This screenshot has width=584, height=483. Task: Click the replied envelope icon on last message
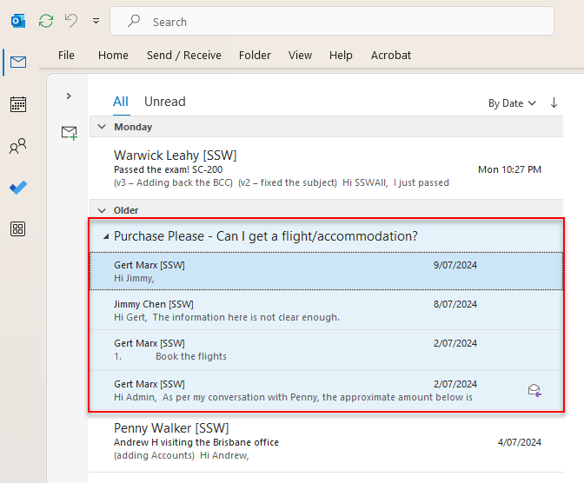[x=534, y=391]
